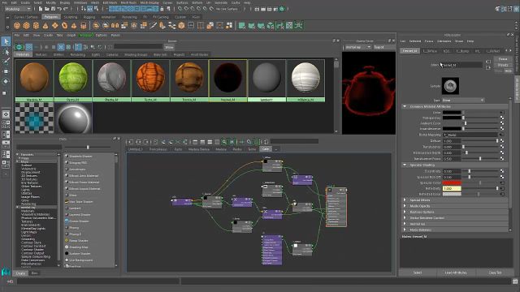Click the Phong E shader icon in the Create list
This screenshot has height=292, width=520.
point(67,234)
